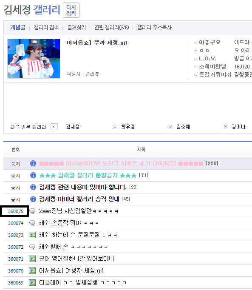Open post 2seo진님 사심검열관
This screenshot has width=252, height=290.
(x=79, y=211)
